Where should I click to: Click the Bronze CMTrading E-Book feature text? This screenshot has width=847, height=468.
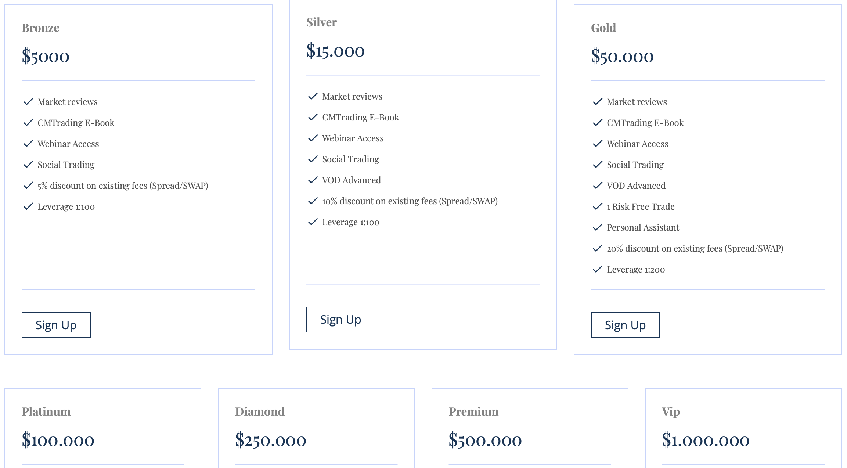pos(76,123)
